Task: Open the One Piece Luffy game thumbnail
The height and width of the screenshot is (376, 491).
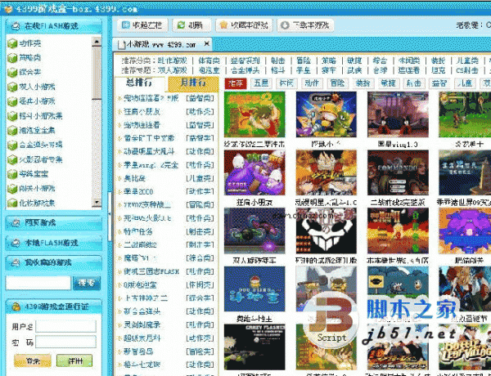Action: point(326,172)
